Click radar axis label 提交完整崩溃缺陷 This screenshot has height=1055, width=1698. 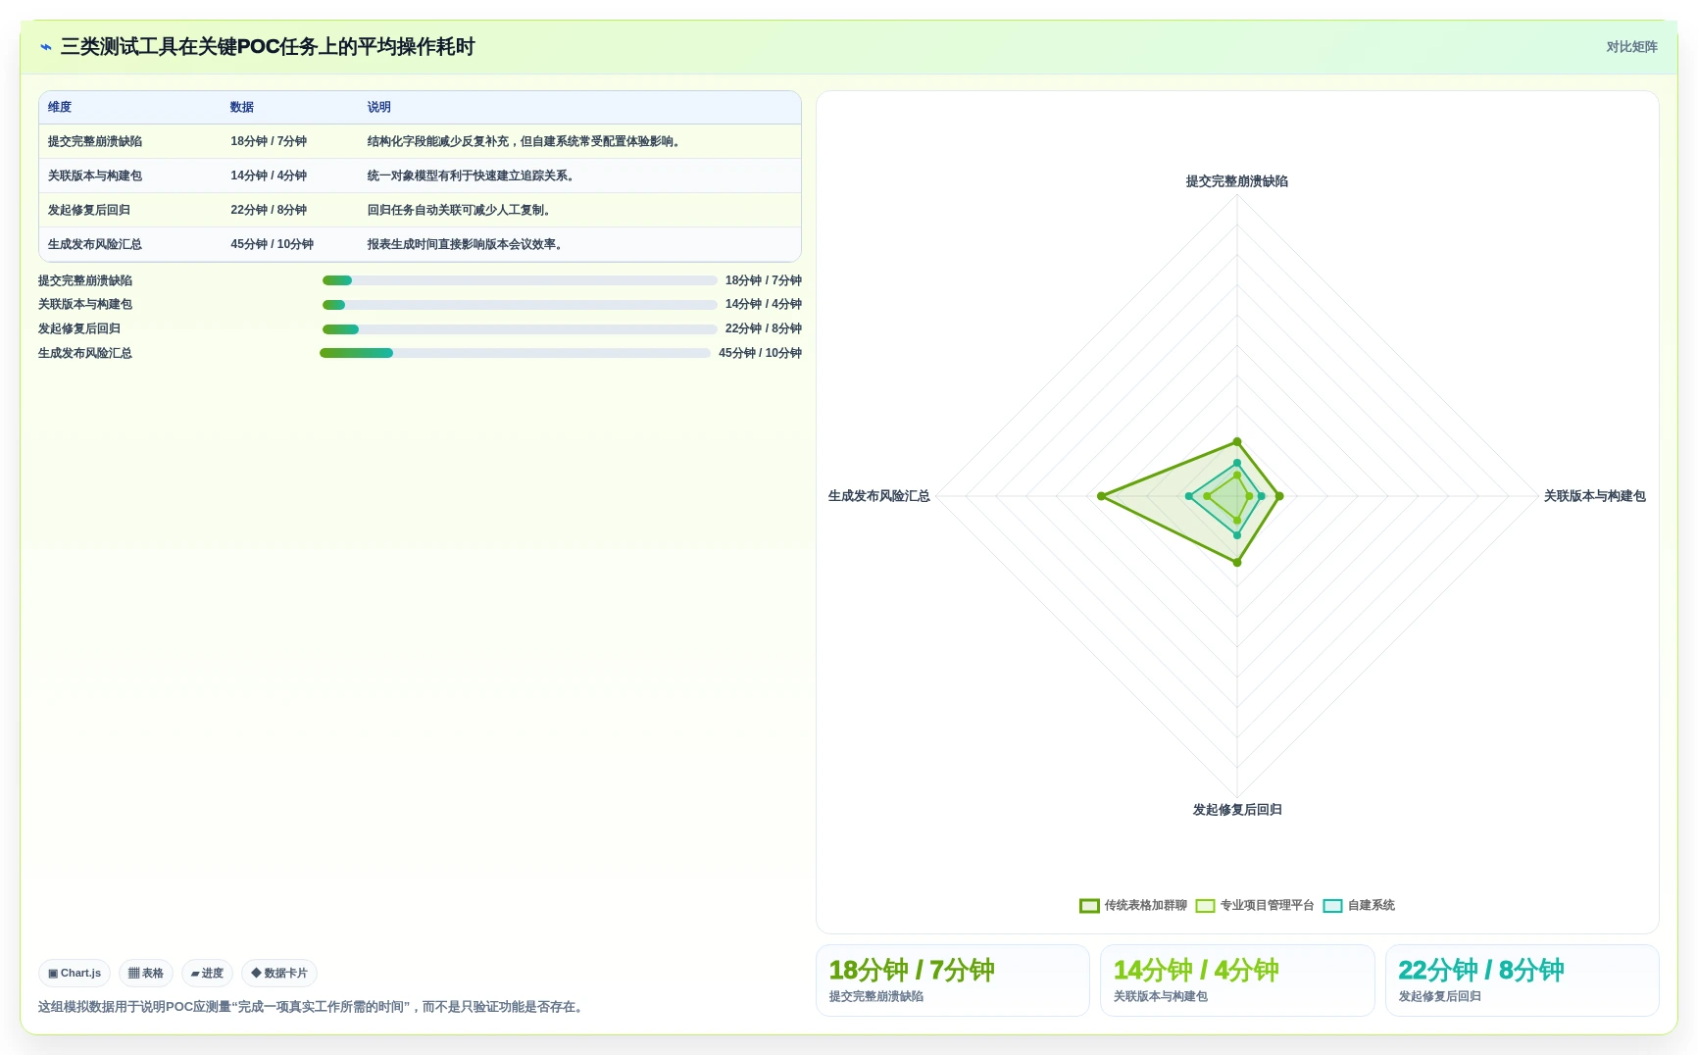1237,181
